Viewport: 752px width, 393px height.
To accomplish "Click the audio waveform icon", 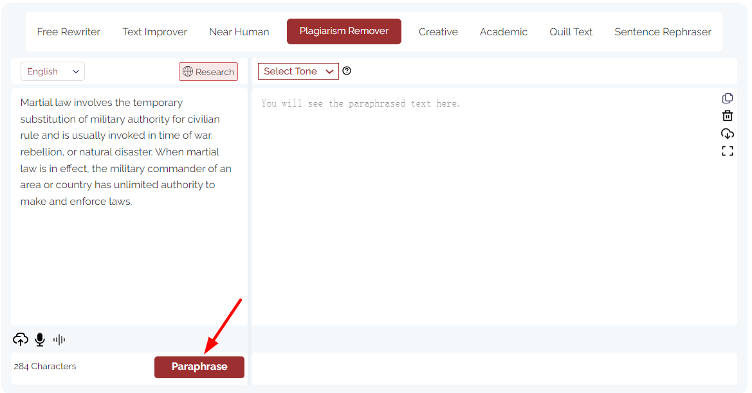I will (x=59, y=340).
